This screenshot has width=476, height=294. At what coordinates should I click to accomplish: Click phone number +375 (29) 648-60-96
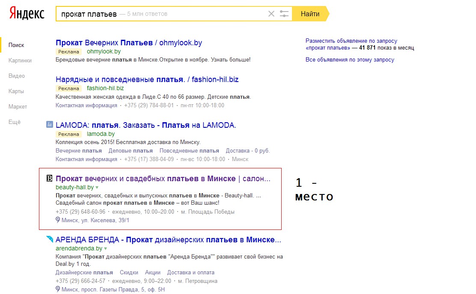[80, 212]
